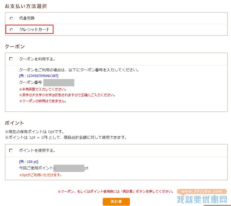The width and height of the screenshot is (231, 206).
Task: Click the ※半角英数で入力してください。 note
Action: (x=43, y=89)
